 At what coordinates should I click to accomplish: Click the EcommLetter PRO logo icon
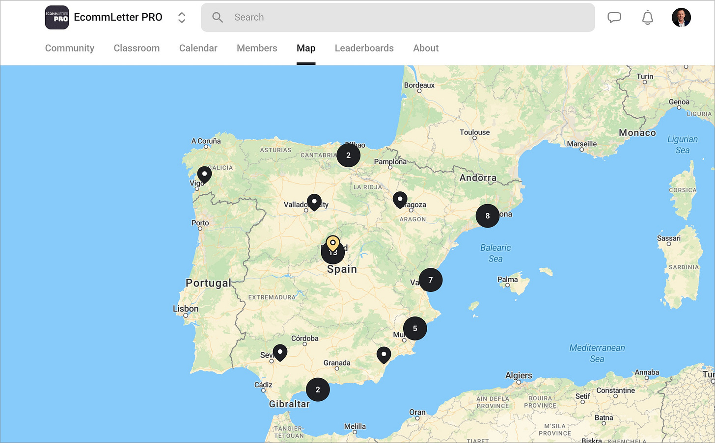(57, 18)
